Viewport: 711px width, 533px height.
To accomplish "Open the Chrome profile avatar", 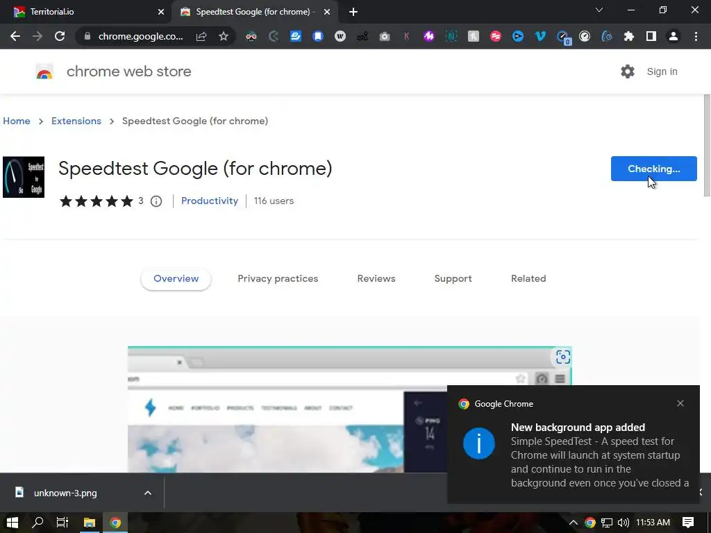I will tap(674, 36).
